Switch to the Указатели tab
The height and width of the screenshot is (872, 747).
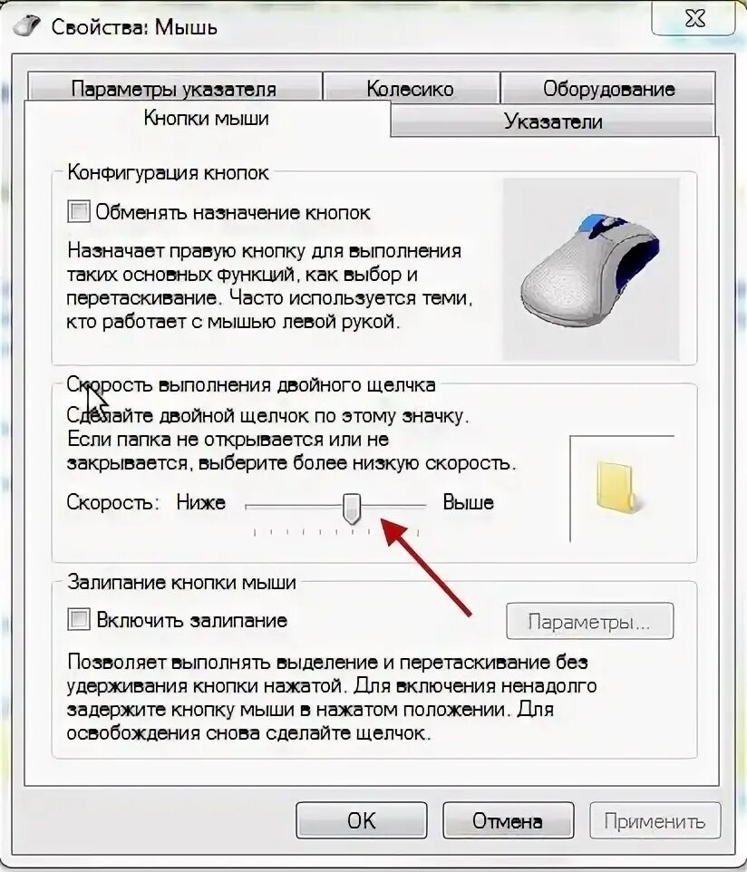(x=553, y=121)
